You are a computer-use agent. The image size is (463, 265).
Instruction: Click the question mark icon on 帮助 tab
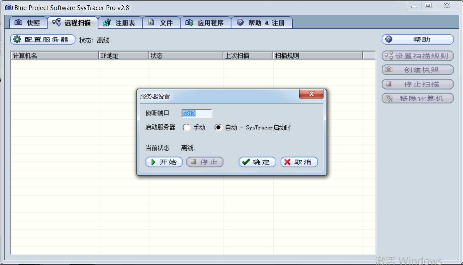[240, 22]
